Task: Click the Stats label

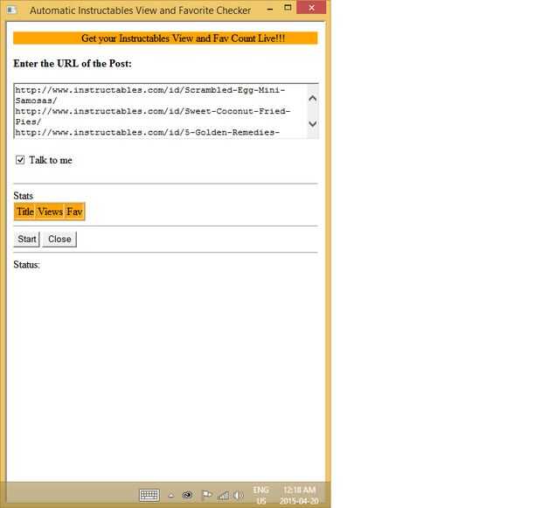Action: pyautogui.click(x=23, y=195)
